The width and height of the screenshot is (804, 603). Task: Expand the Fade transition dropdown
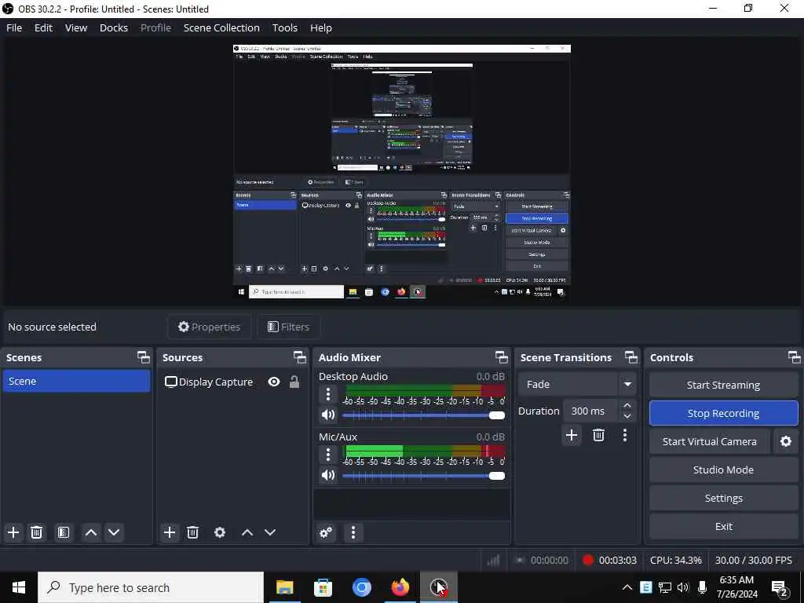627,384
